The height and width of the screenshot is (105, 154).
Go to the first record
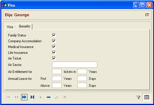8,97
